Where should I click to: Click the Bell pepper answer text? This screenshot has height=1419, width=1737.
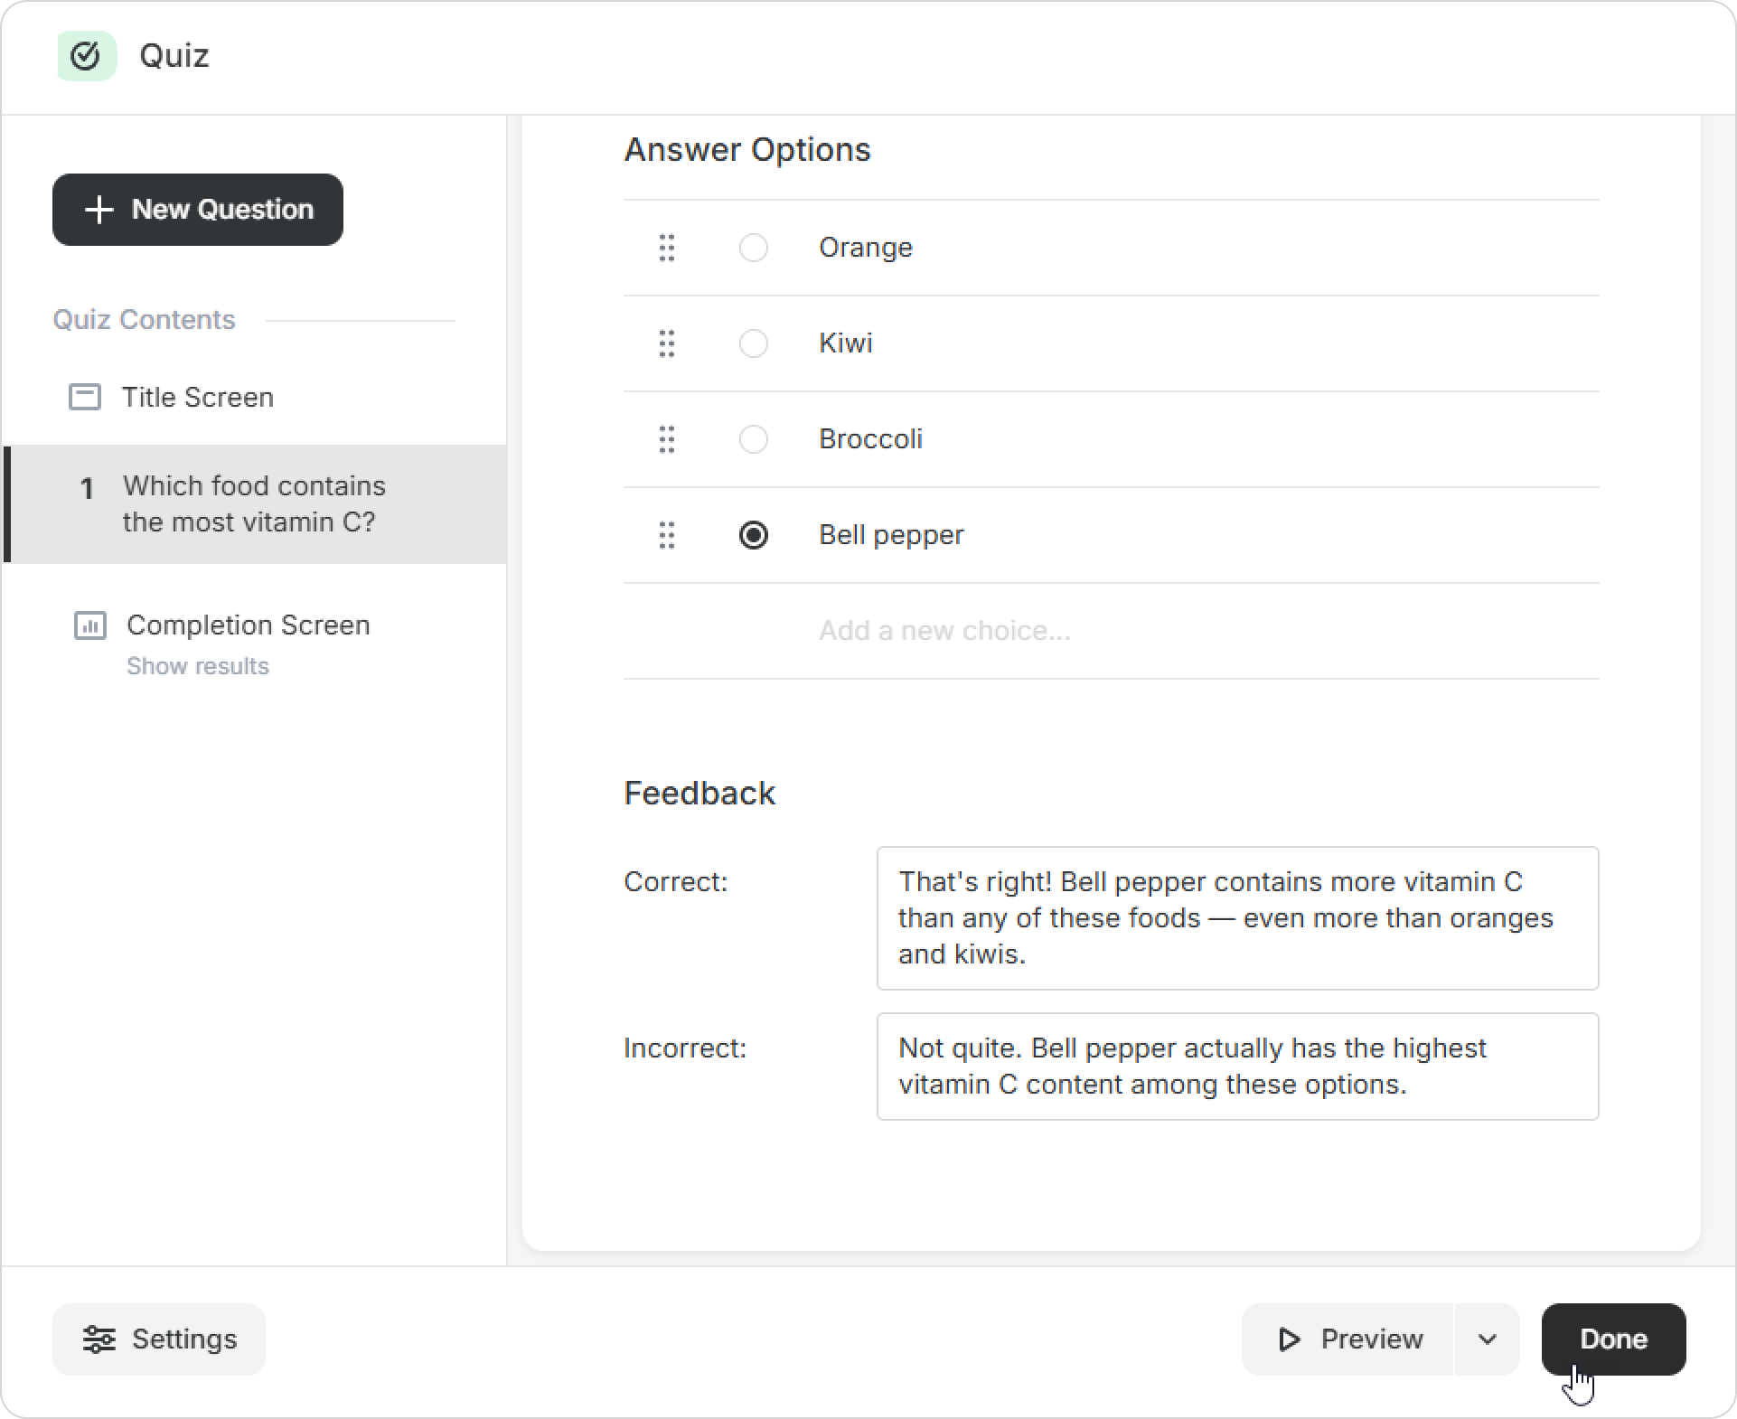pos(892,535)
